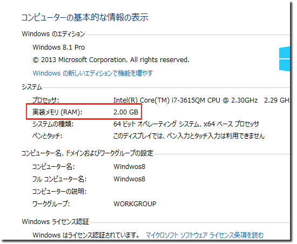Click the コンピューター名 label

pos(53,167)
